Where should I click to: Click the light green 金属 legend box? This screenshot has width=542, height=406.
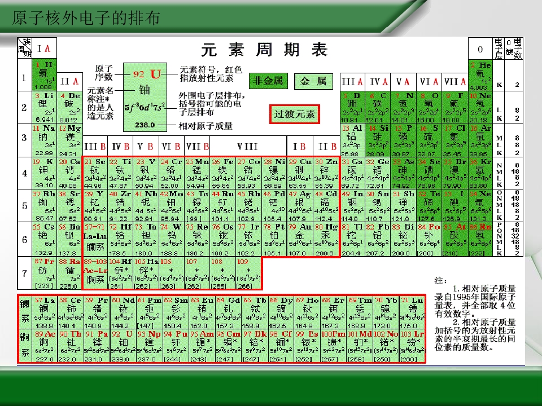(313, 81)
